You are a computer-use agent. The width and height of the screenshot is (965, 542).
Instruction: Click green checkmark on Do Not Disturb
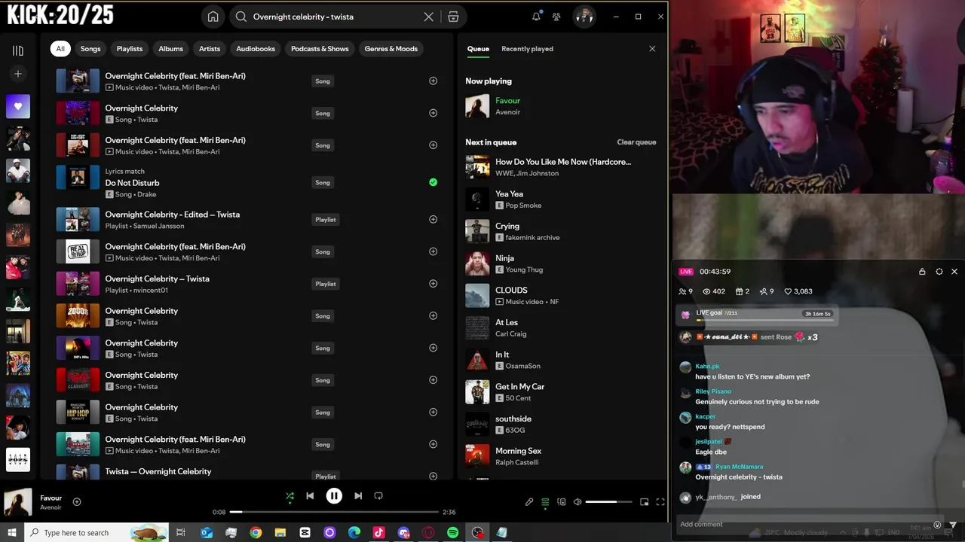coord(433,182)
